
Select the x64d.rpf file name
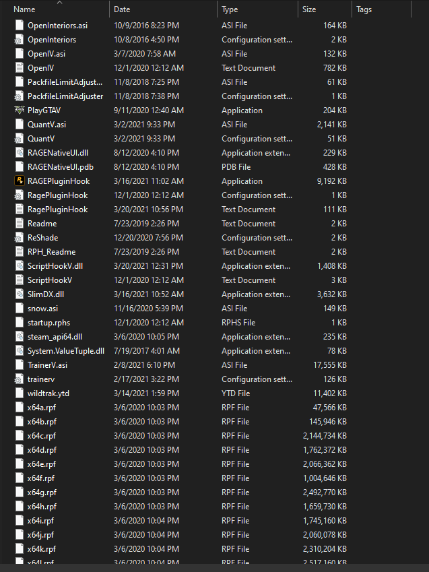point(42,450)
